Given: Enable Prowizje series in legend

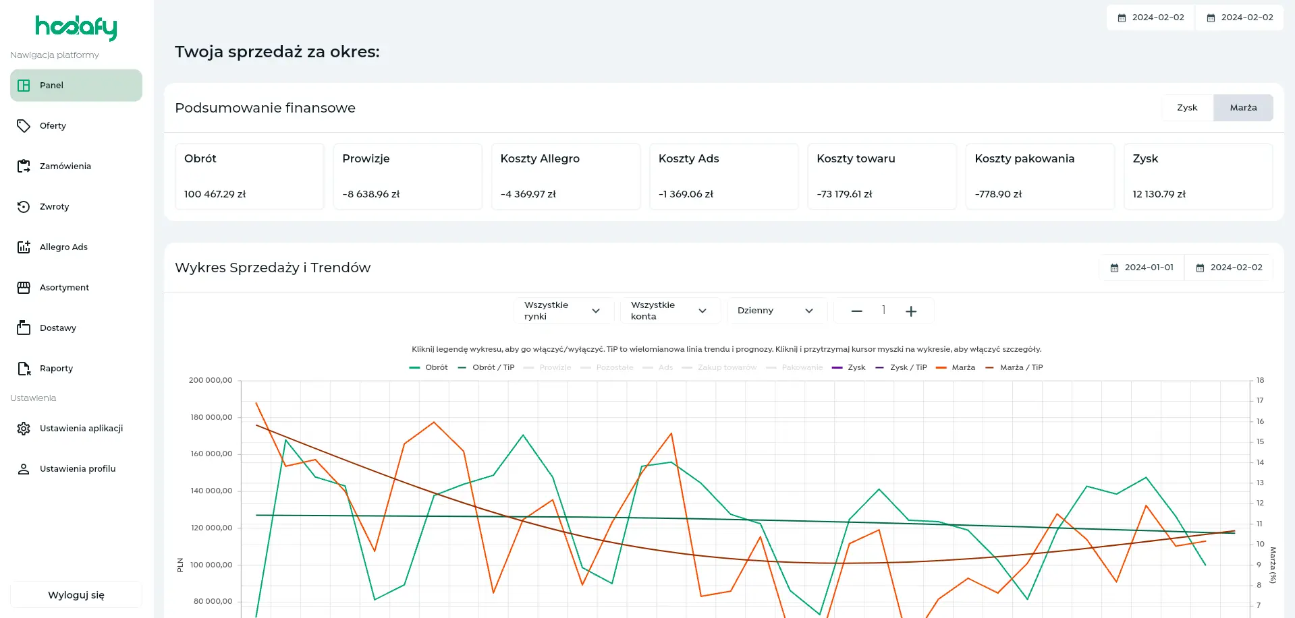Looking at the screenshot, I should coord(547,367).
